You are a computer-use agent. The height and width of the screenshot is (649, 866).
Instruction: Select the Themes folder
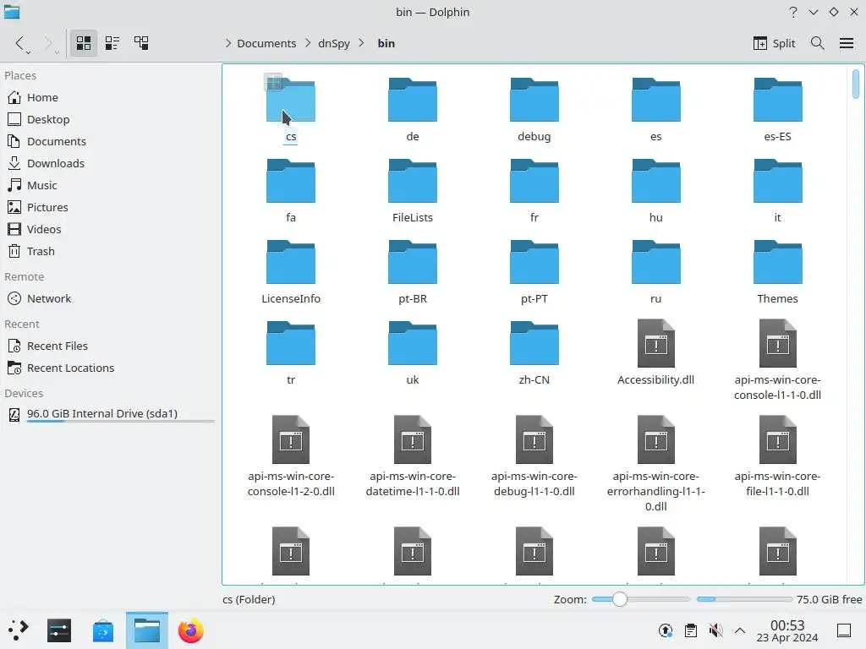[x=778, y=271]
